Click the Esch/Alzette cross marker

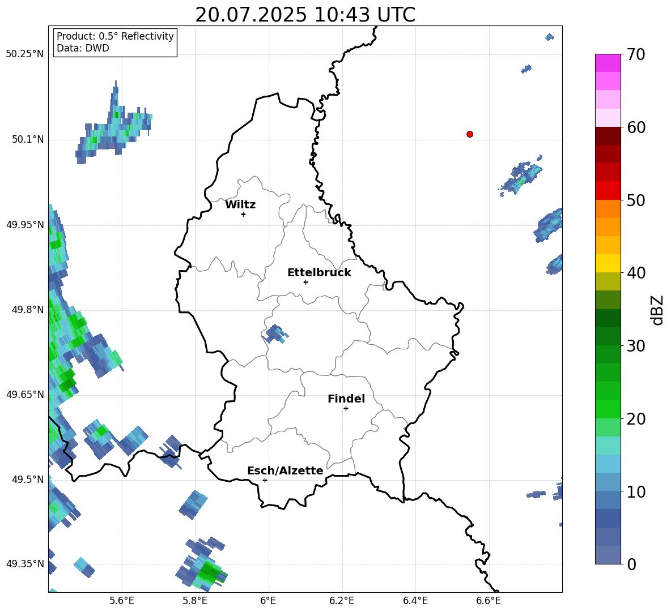pyautogui.click(x=265, y=480)
